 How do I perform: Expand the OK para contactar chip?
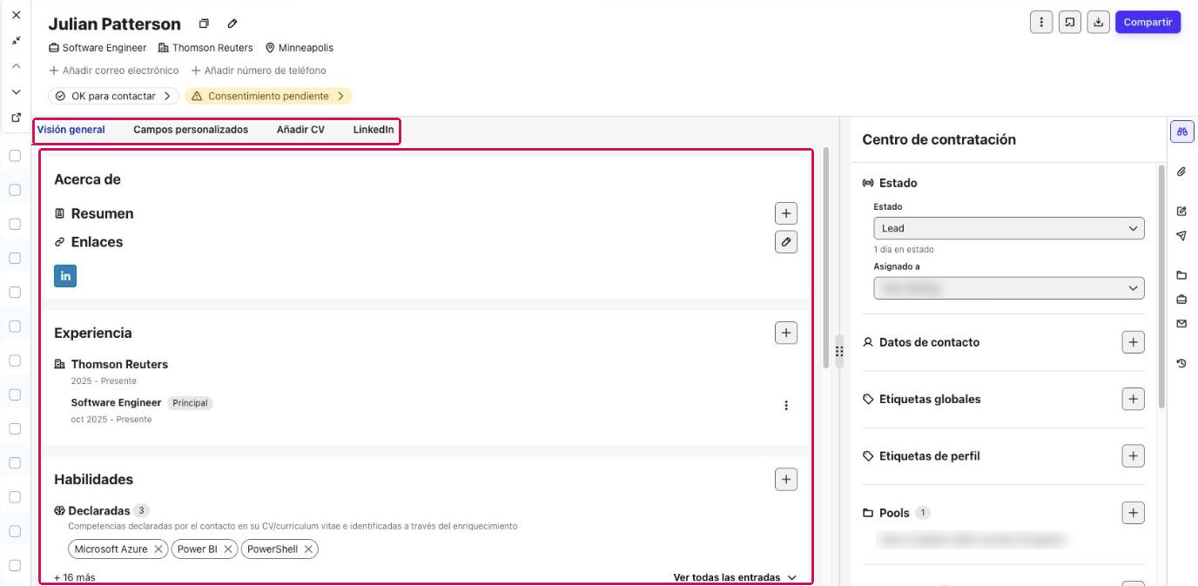click(114, 96)
